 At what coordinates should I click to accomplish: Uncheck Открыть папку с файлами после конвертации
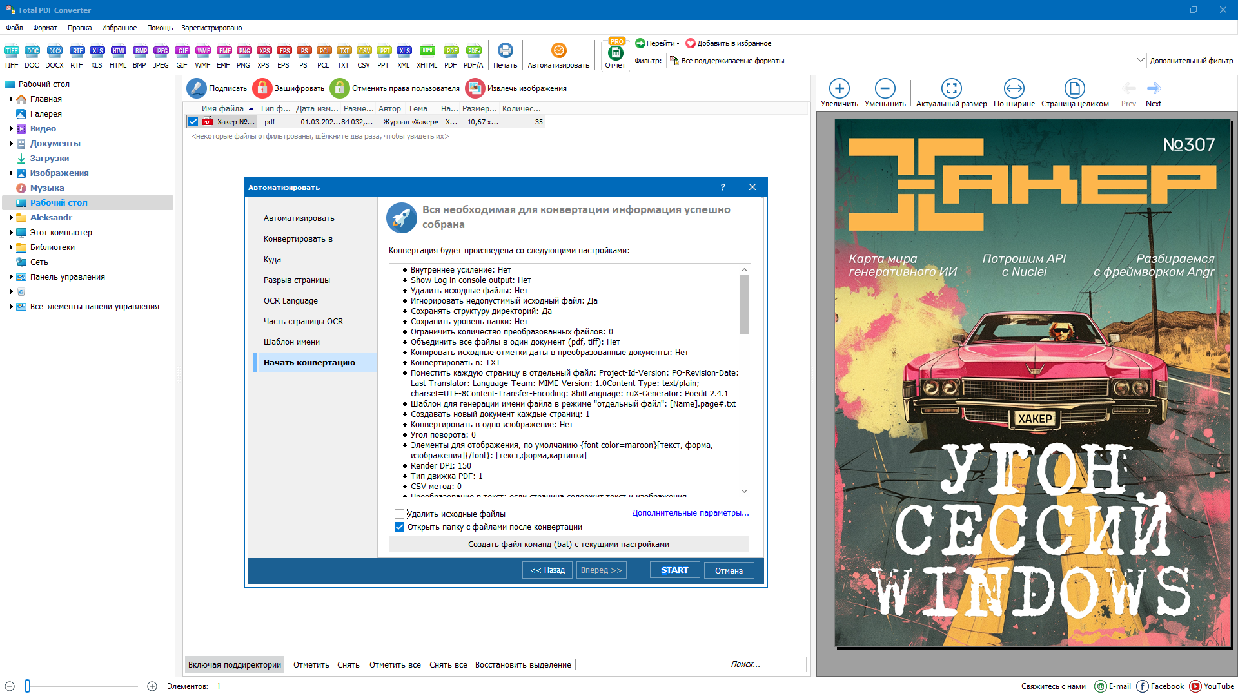click(399, 527)
